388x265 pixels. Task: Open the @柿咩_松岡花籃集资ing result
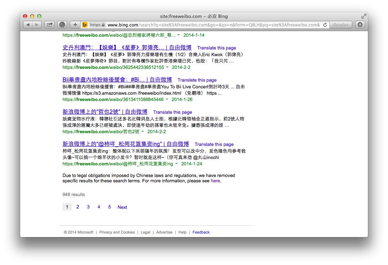126,144
